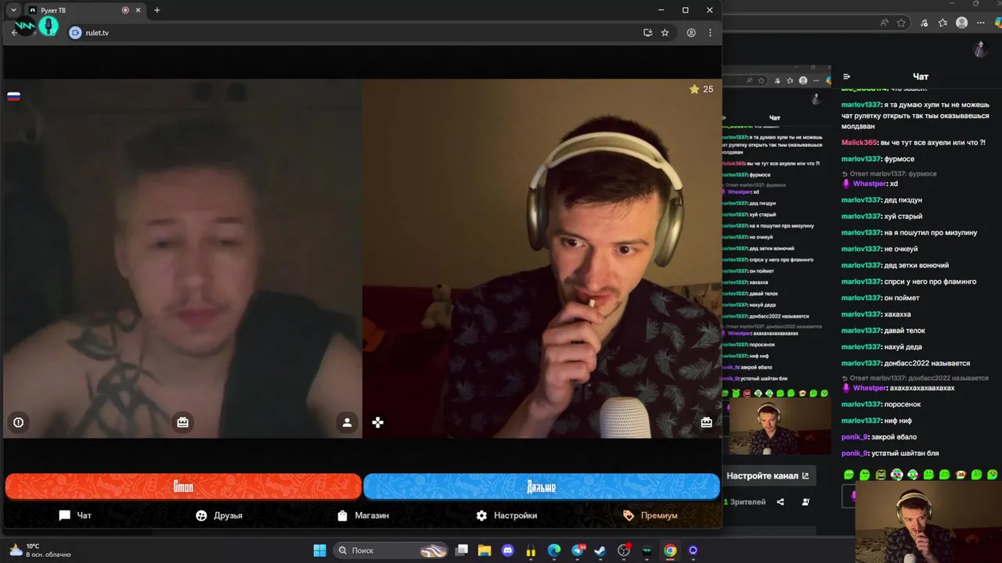Viewport: 1002px width, 563px height.
Task: Open Task View on the taskbar
Action: [462, 550]
